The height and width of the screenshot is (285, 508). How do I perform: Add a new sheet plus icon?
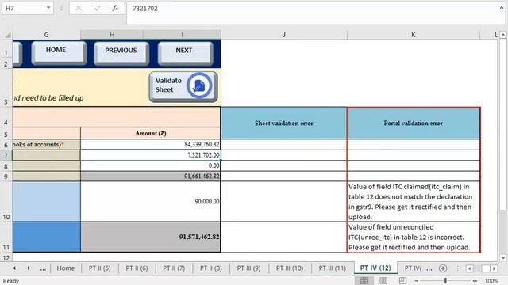point(443,268)
